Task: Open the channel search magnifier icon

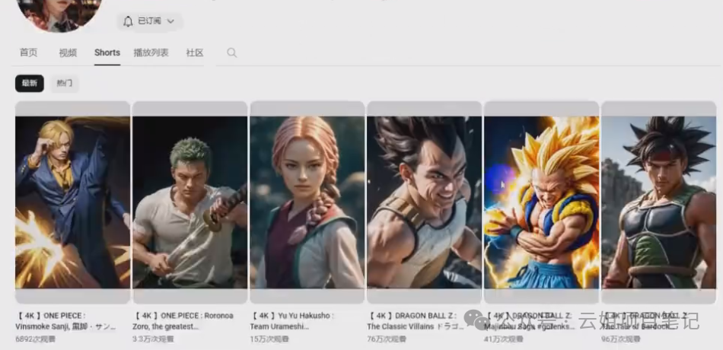Action: click(232, 52)
